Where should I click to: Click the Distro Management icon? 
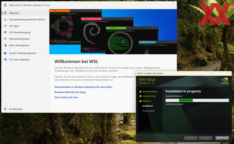pyautogui.click(x=5, y=45)
